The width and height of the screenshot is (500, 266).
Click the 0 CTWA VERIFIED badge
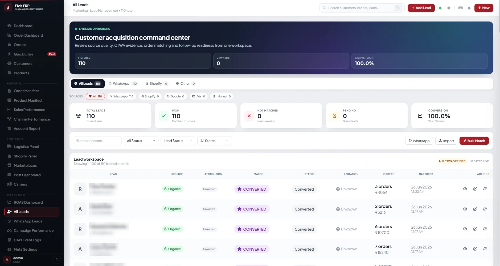click(452, 161)
